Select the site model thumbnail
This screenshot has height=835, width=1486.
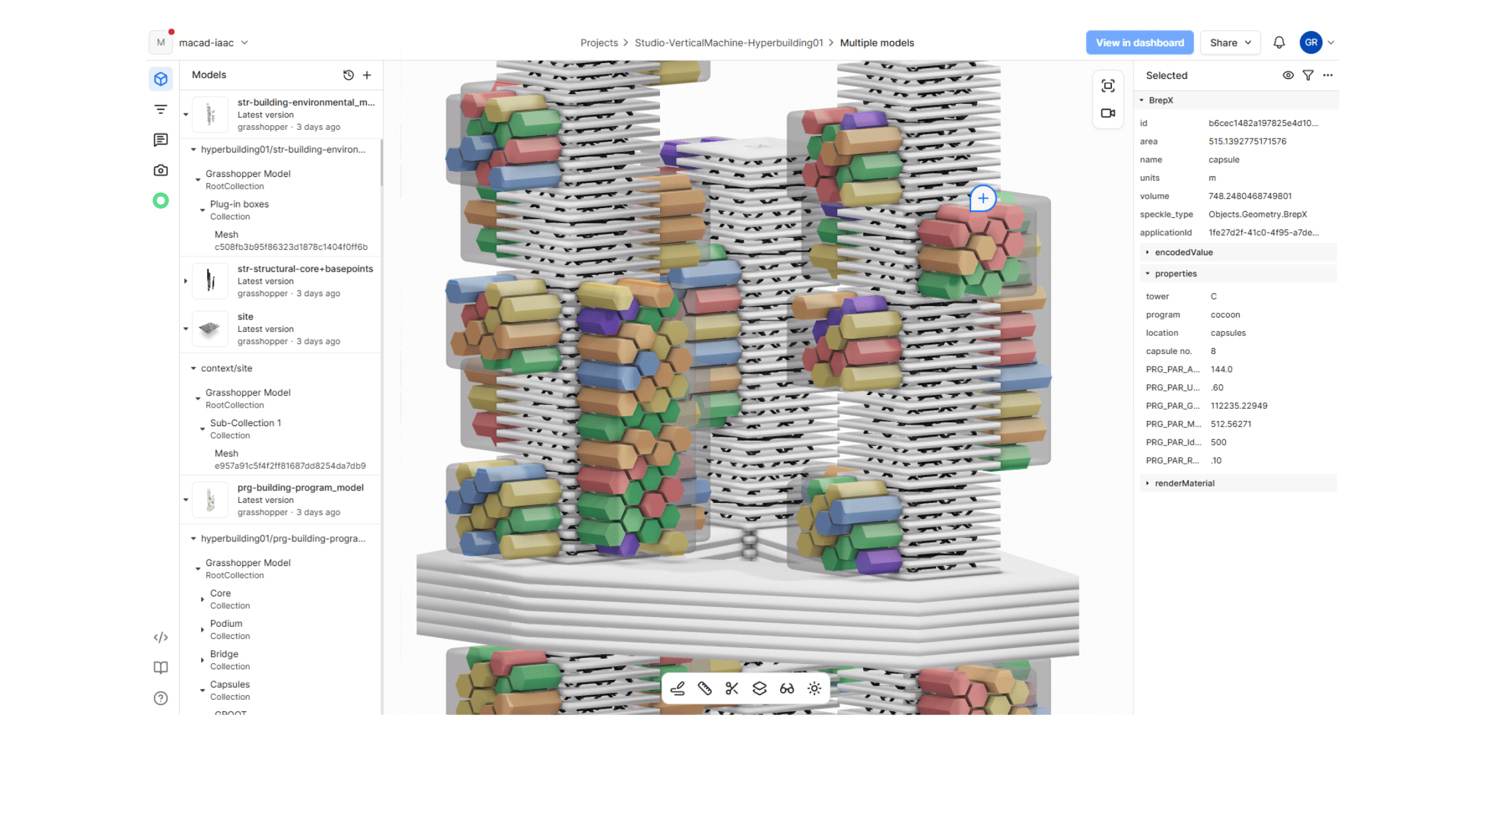coord(210,329)
